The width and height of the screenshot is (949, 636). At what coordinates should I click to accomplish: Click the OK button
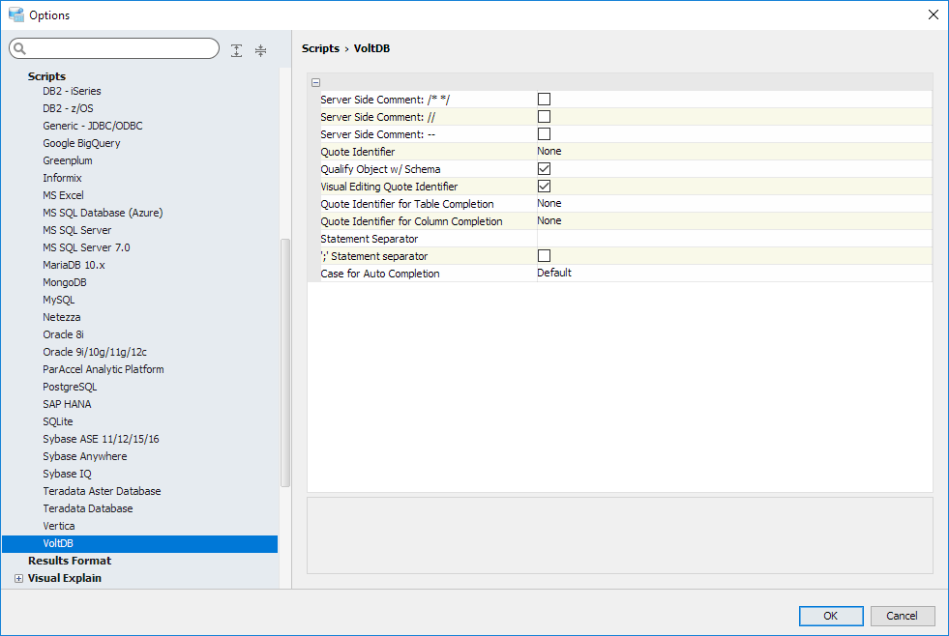click(830, 616)
